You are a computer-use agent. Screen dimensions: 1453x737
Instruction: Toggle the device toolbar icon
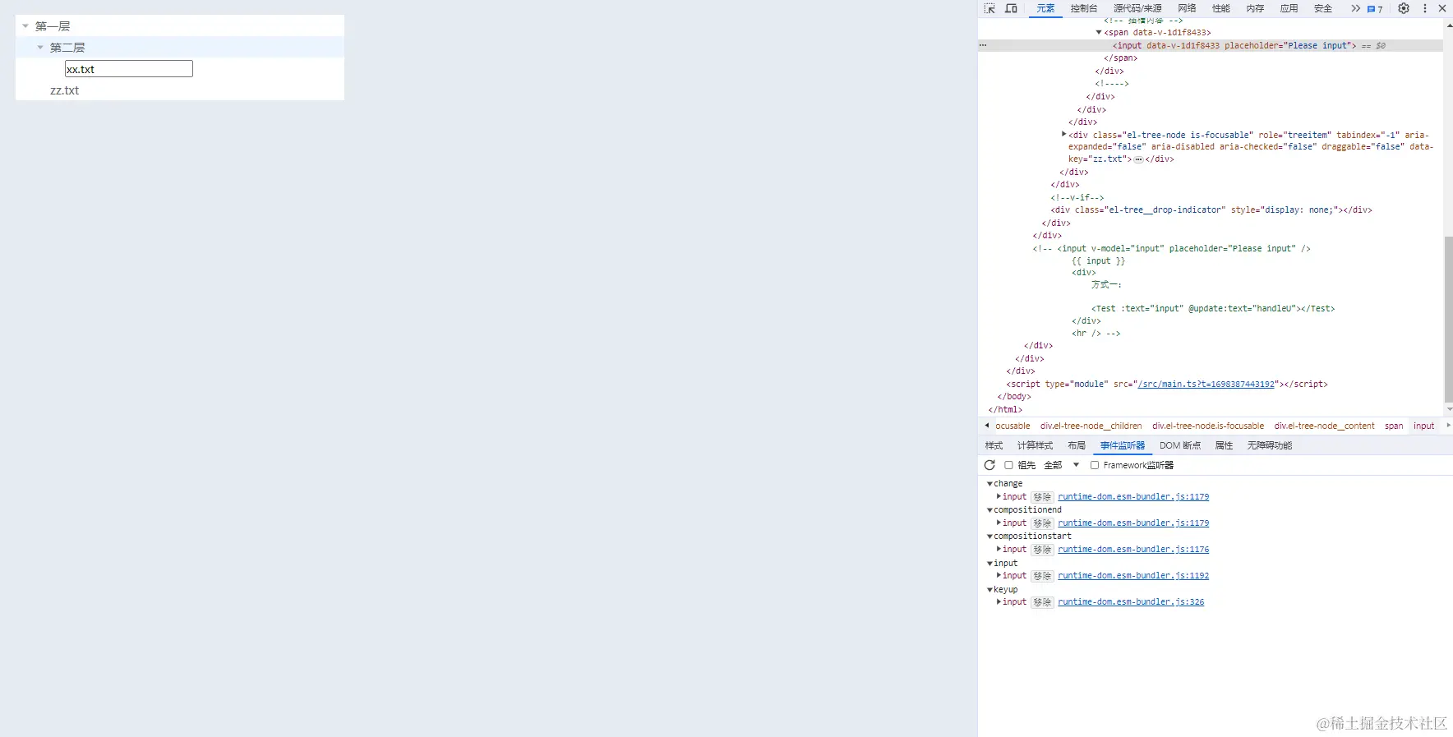click(1012, 8)
